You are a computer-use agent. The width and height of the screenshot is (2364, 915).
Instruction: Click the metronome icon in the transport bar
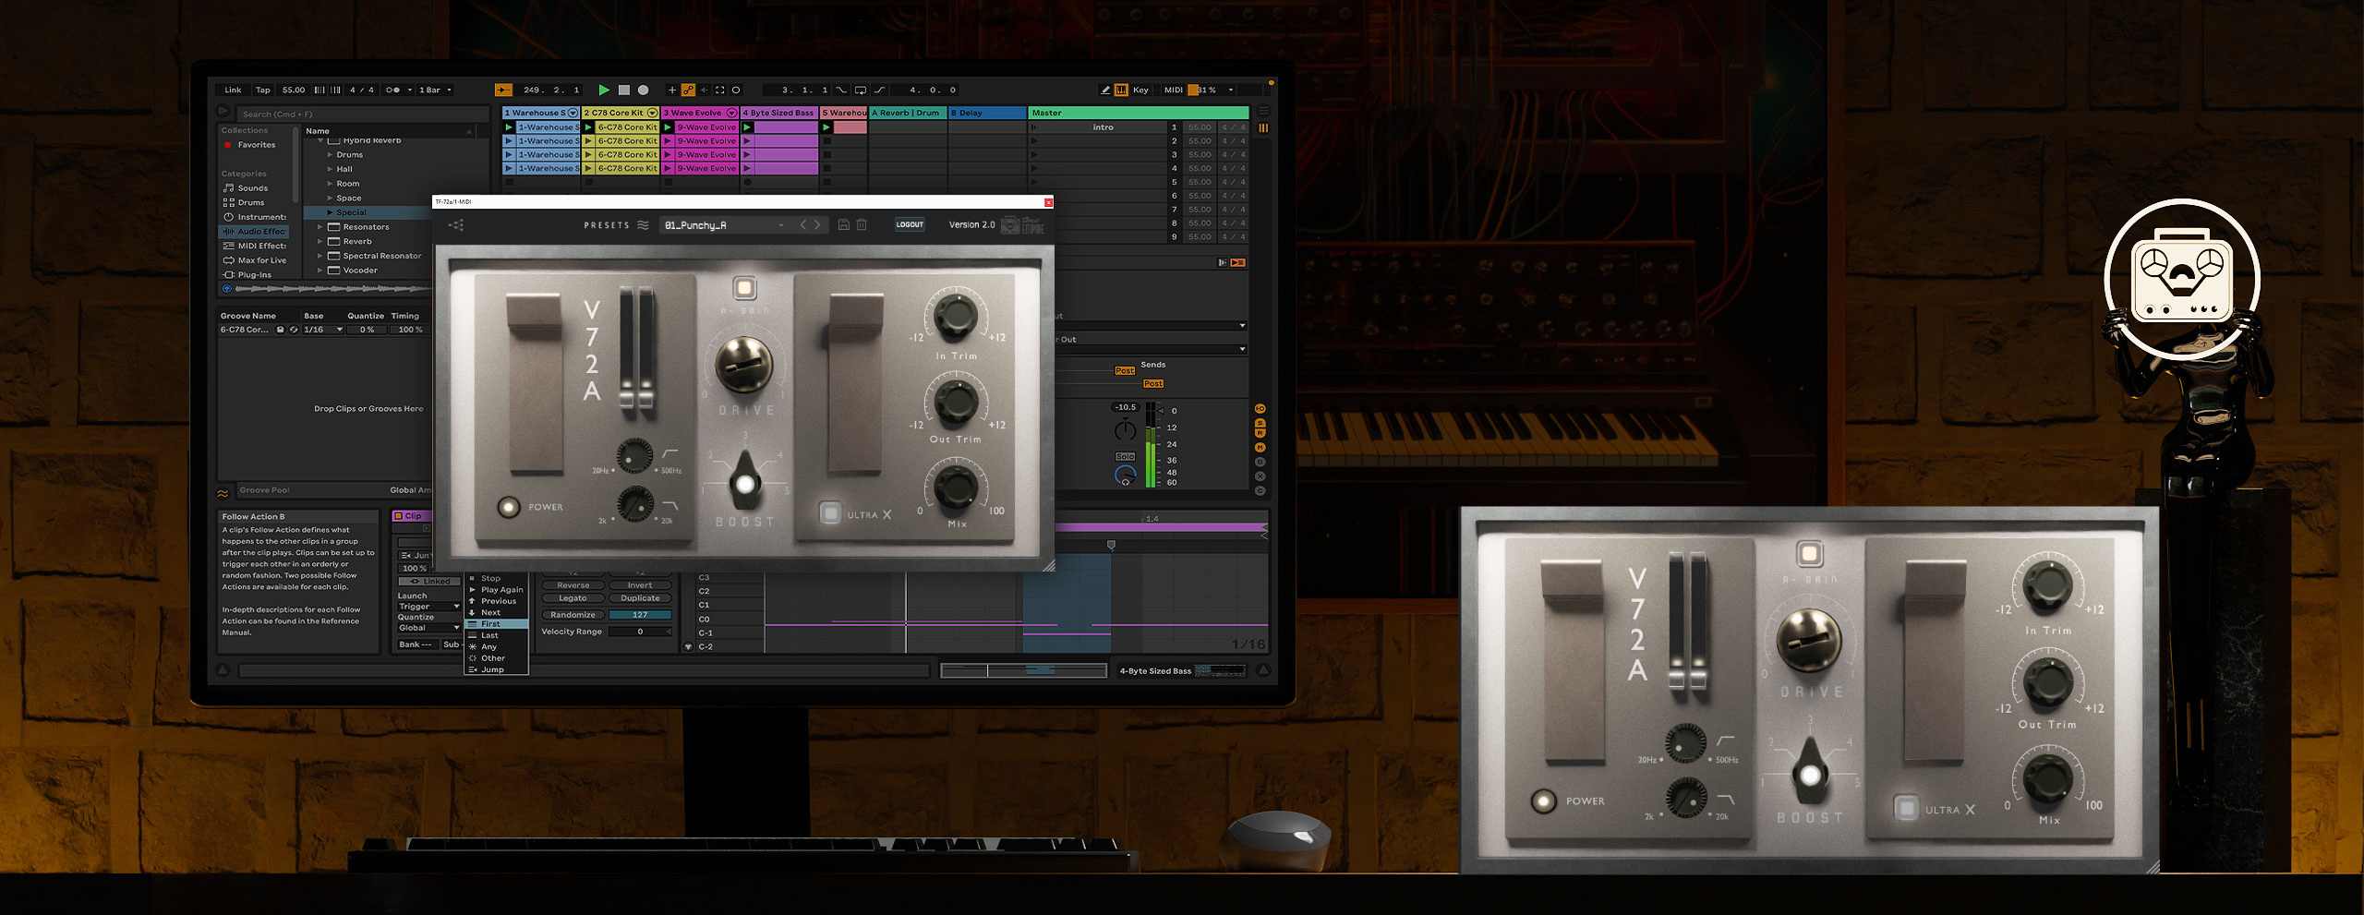(x=393, y=90)
